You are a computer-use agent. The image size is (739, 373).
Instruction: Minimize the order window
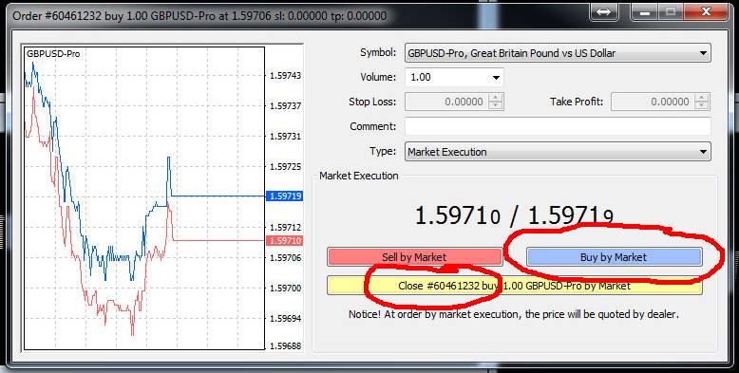tap(646, 12)
